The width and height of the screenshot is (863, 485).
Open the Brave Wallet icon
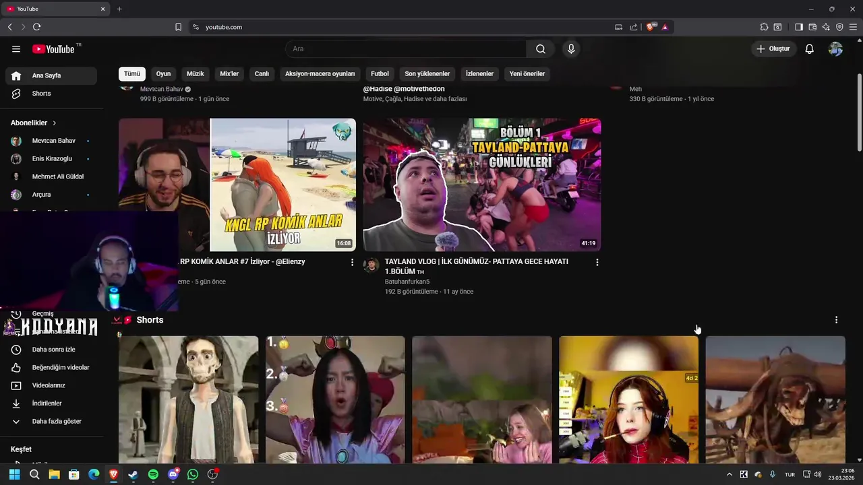[x=812, y=27]
